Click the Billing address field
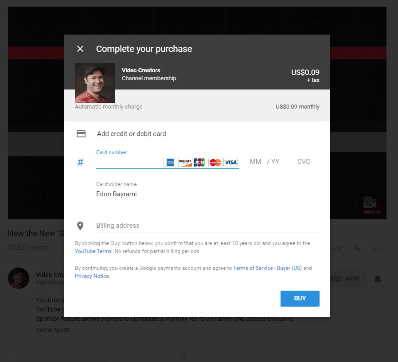This screenshot has height=362, width=398. [207, 226]
